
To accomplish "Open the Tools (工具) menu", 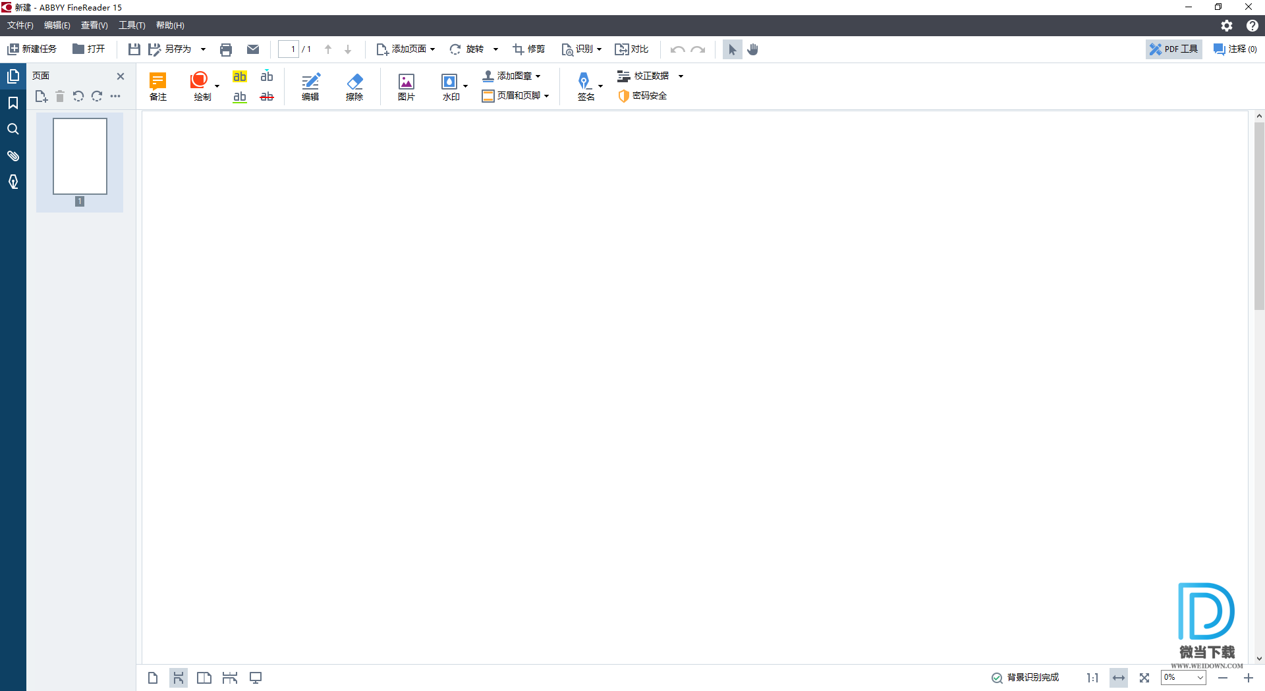I will click(132, 26).
